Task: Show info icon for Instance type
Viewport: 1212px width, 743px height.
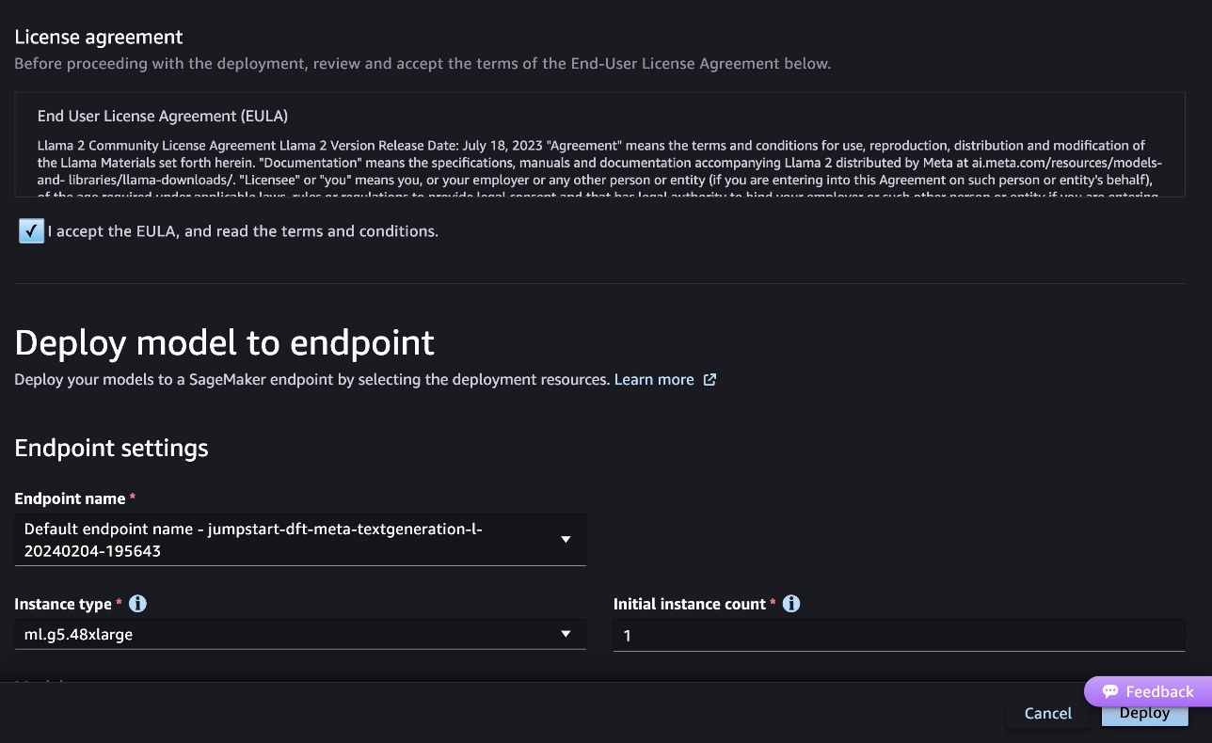Action: pyautogui.click(x=137, y=604)
